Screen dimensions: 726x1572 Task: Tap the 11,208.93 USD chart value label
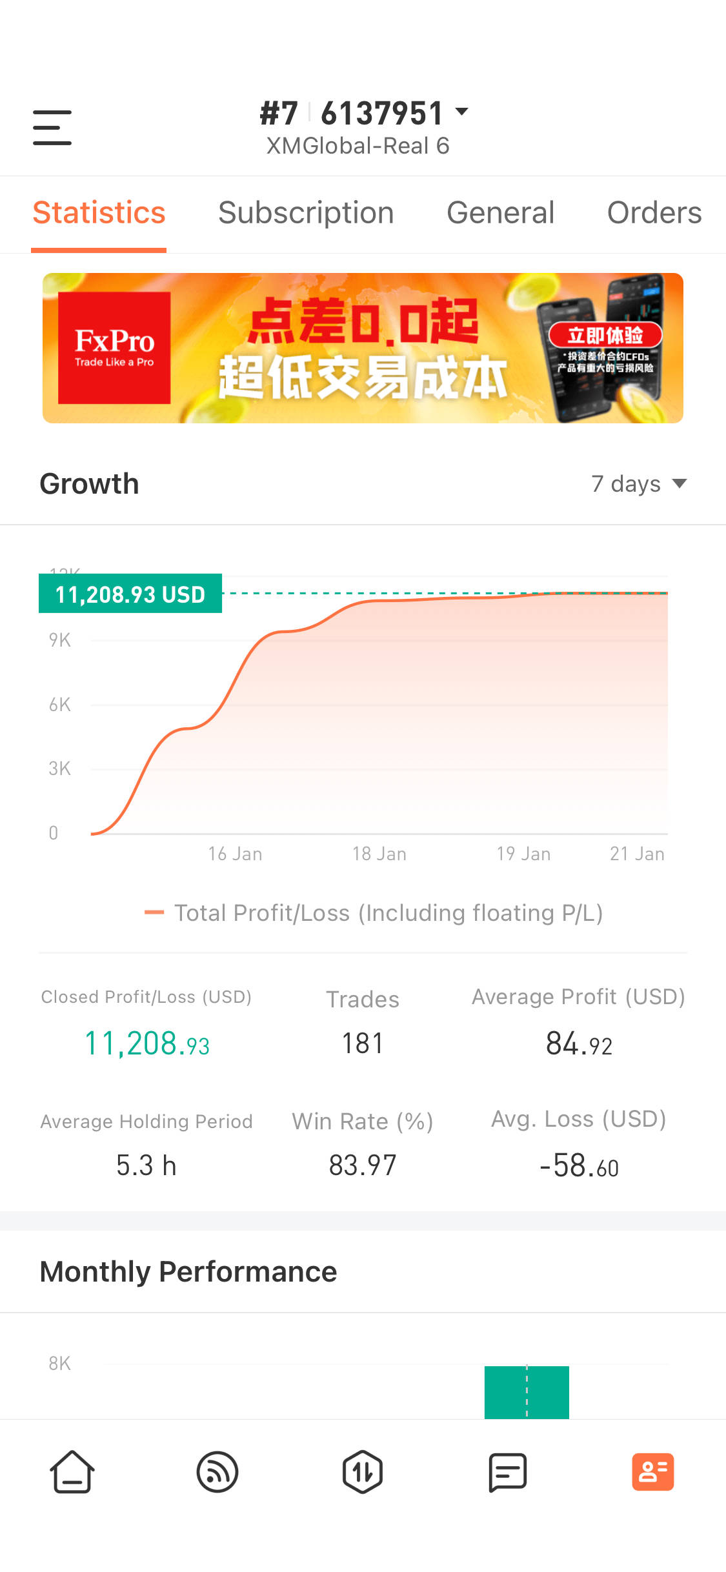(x=130, y=594)
